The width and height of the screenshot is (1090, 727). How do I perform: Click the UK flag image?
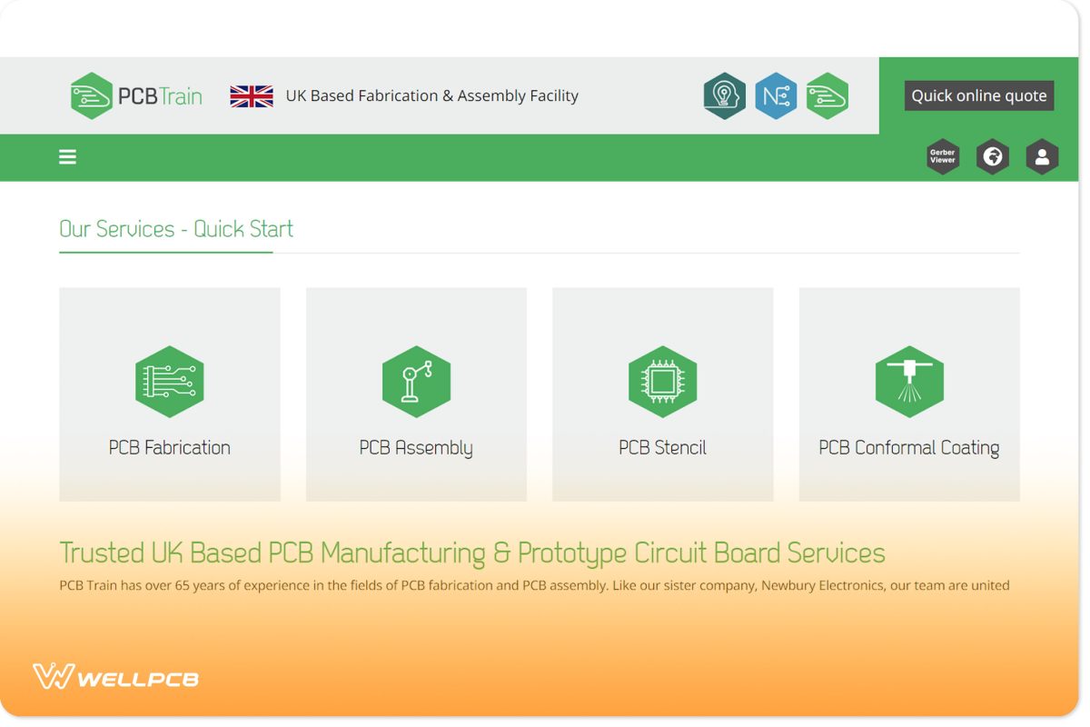pos(252,94)
